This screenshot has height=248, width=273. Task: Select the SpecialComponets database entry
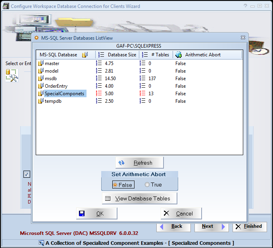(64, 94)
